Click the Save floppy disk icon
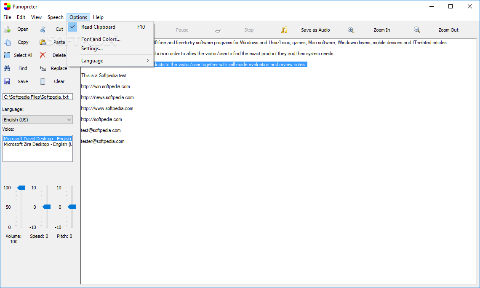 (7, 81)
